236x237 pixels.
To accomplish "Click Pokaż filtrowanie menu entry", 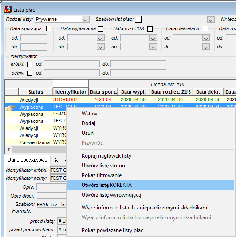I will tap(151, 175).
